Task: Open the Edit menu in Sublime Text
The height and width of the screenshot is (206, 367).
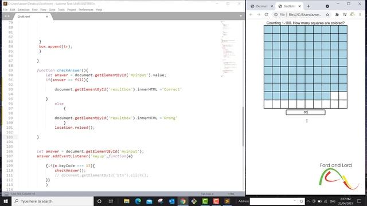Action: (13, 10)
